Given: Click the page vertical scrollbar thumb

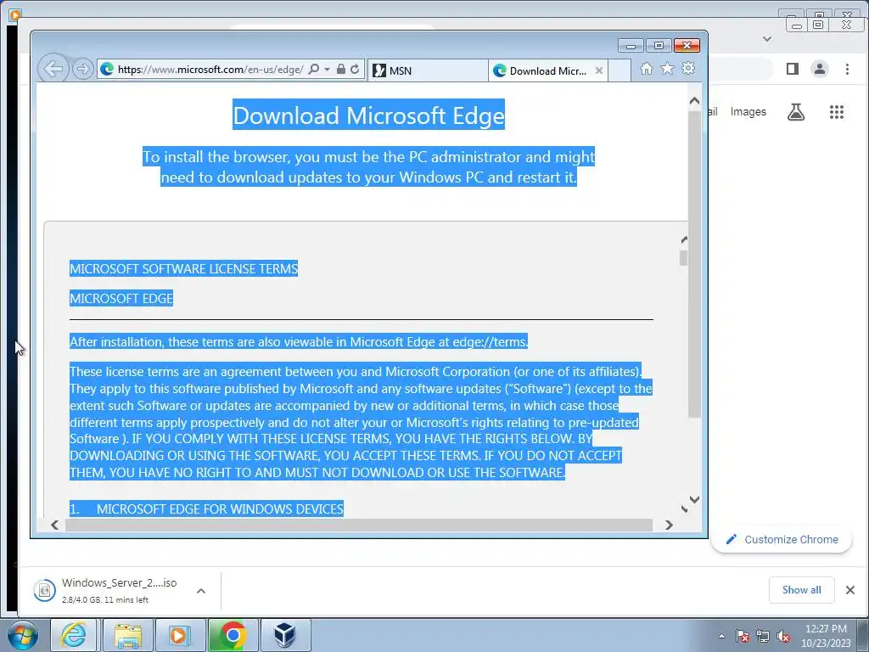Looking at the screenshot, I should pyautogui.click(x=694, y=264).
